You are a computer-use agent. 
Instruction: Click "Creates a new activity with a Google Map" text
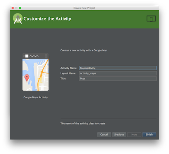coord(84,50)
